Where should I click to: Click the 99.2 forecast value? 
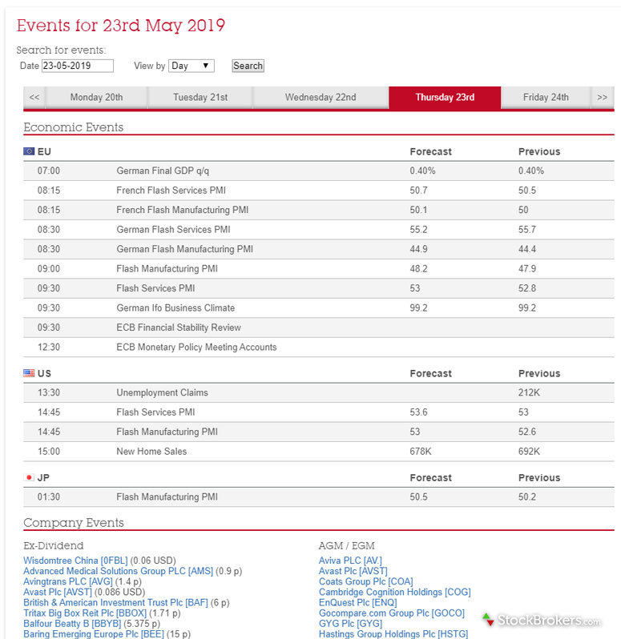(419, 307)
